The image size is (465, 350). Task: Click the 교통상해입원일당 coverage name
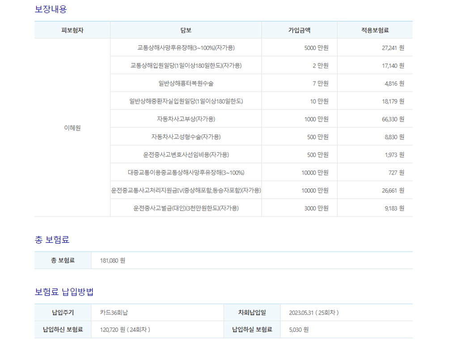(186, 66)
